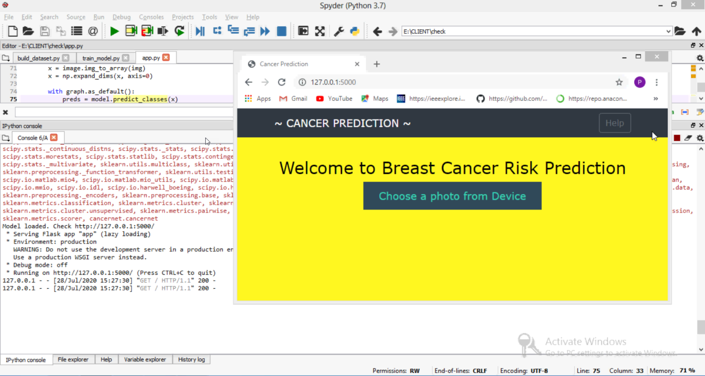This screenshot has width=705, height=376.
Task: Stop debugging with the blue square icon
Action: [x=282, y=31]
